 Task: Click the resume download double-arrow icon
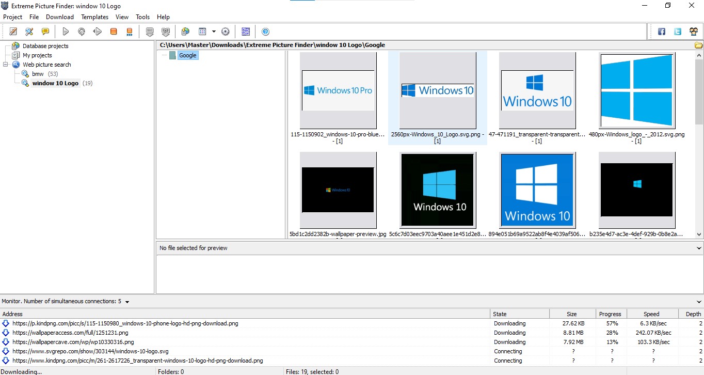(x=98, y=32)
